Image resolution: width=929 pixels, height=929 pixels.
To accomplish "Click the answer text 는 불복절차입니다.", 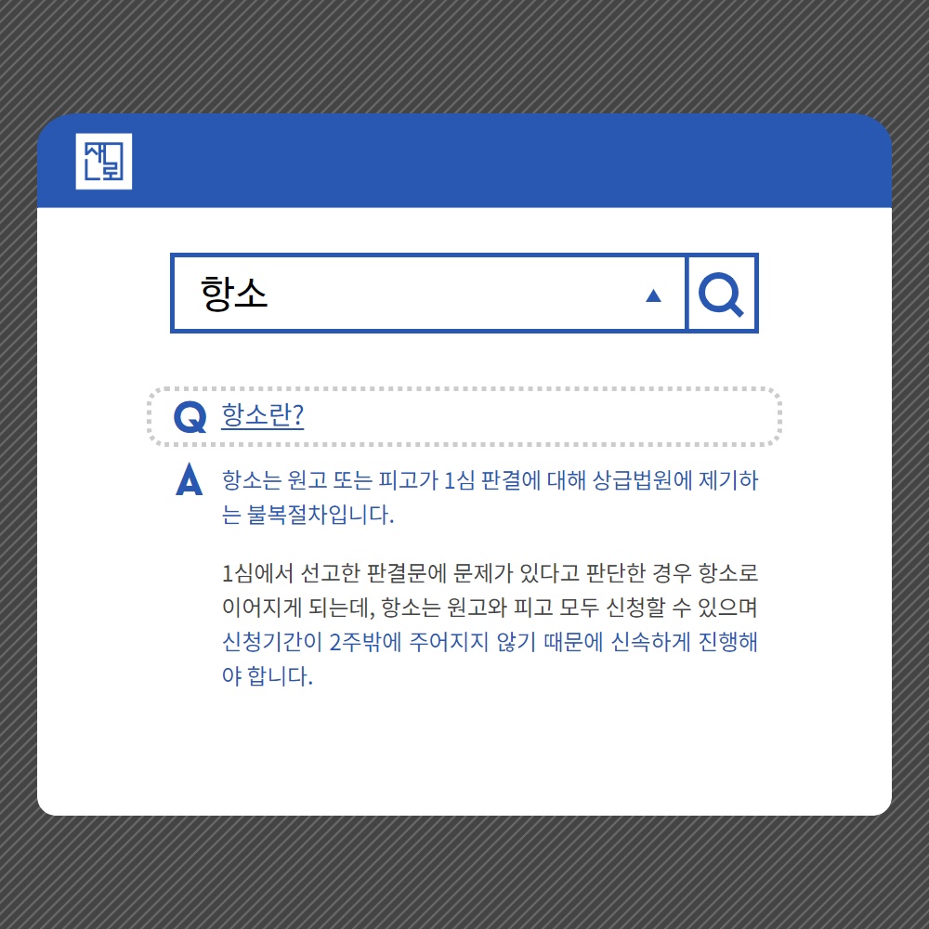I will [308, 514].
